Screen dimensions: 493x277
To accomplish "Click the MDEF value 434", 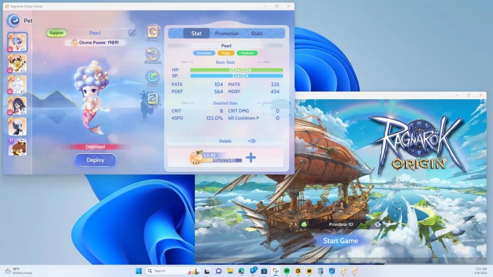I will (275, 92).
